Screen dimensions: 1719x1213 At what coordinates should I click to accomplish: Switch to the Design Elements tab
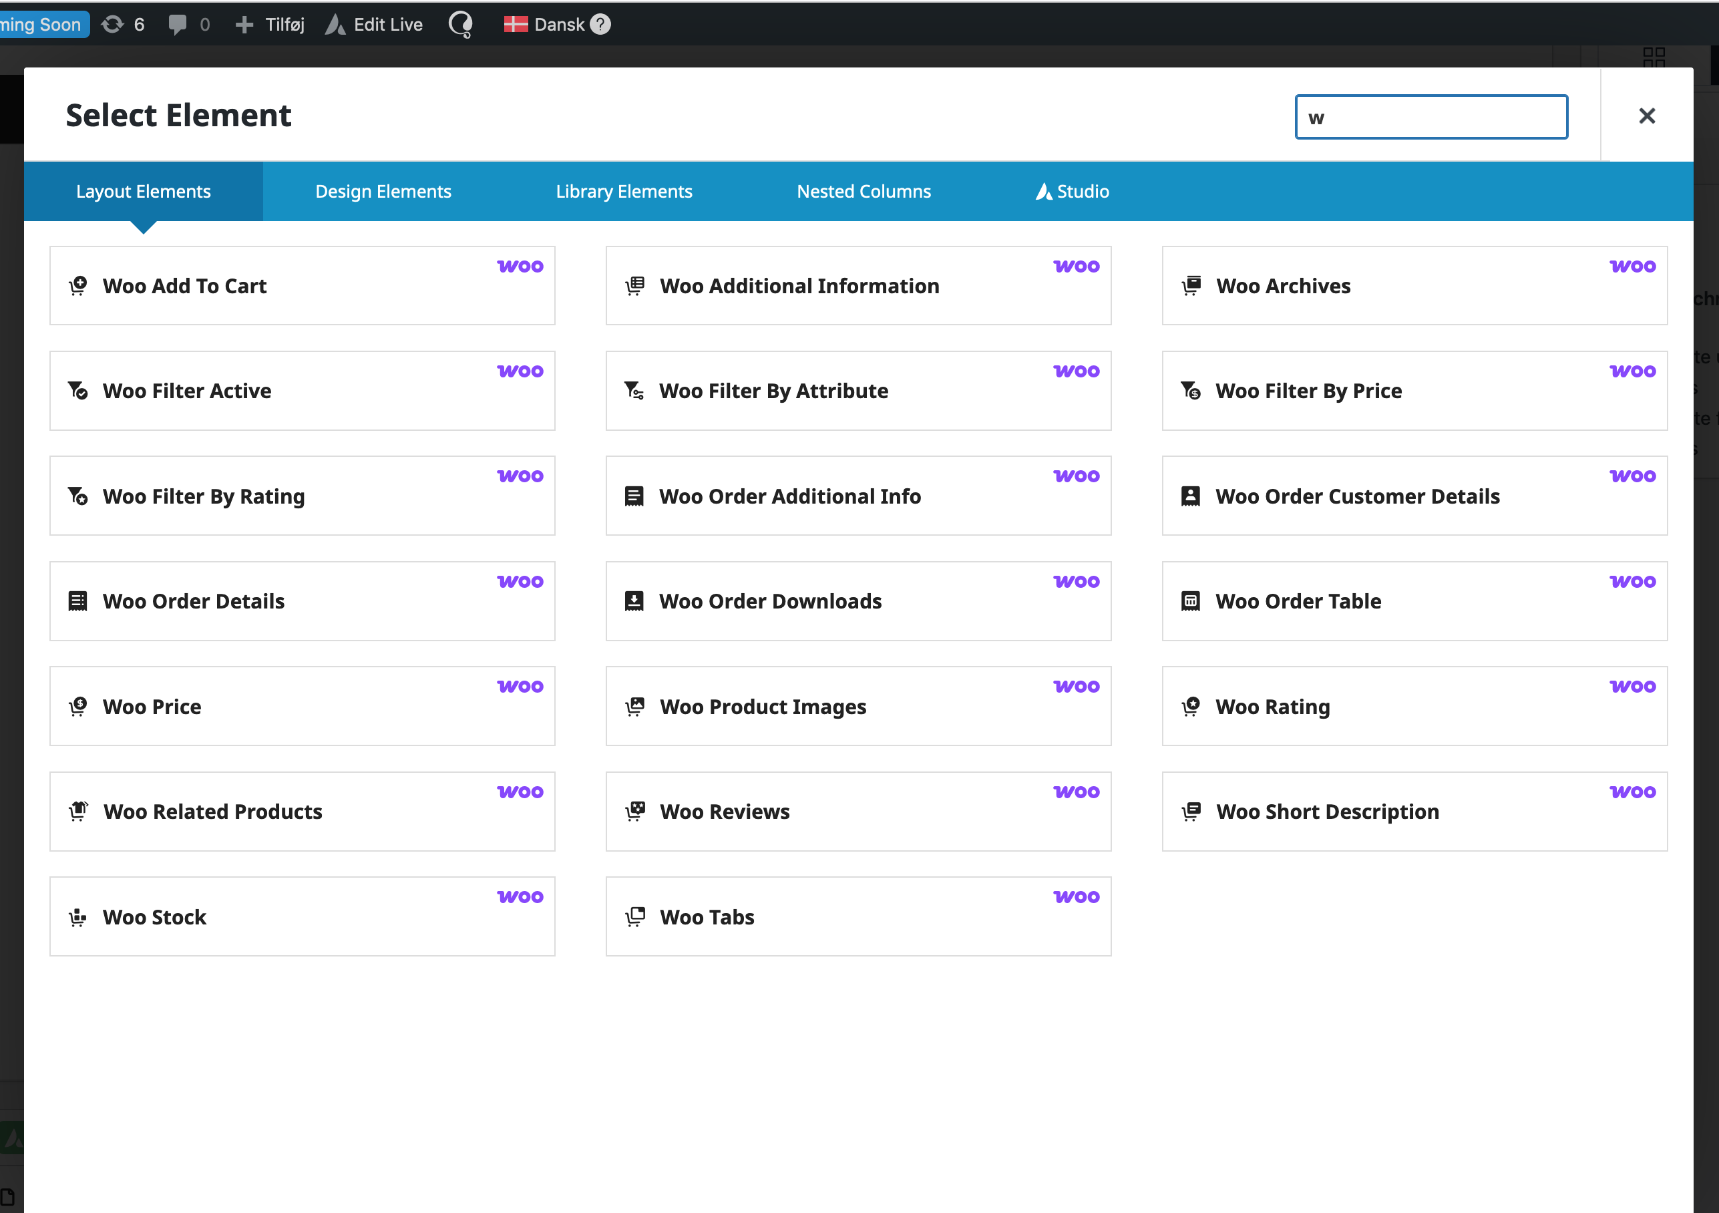383,192
